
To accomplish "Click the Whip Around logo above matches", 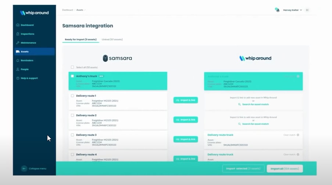I will point(255,58).
